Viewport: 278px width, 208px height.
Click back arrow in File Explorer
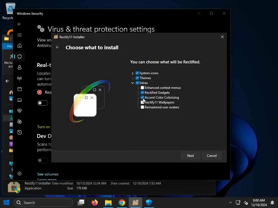point(7,81)
